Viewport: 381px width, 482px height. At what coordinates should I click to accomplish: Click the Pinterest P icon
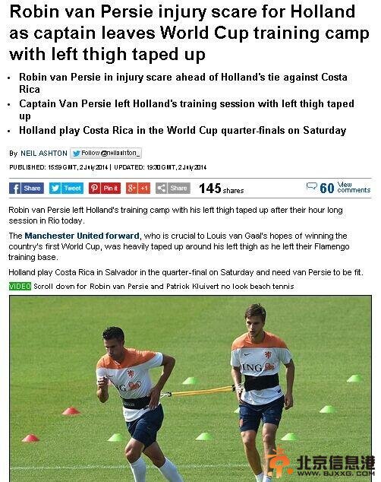tap(94, 188)
